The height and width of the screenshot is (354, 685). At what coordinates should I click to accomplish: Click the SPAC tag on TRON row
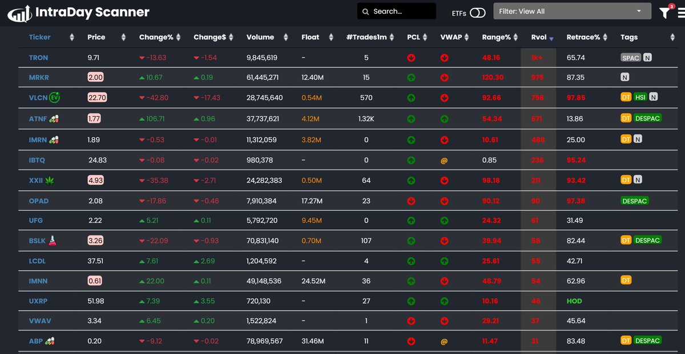pos(631,58)
